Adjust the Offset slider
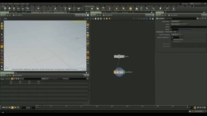The height and width of the screenshot is (116, 207). pos(193,29)
